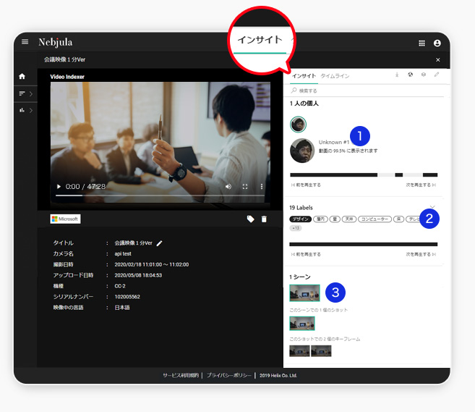The height and width of the screenshot is (412, 475).
Task: Click the person appearance timeline bar
Action: pyautogui.click(x=364, y=175)
